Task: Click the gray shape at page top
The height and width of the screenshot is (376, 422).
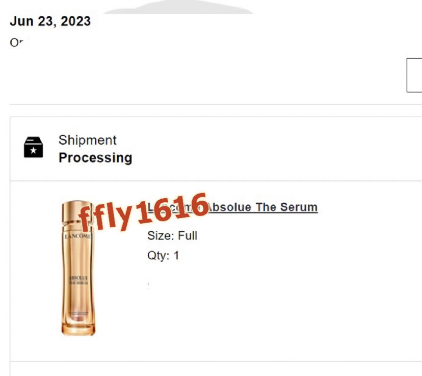Action: [x=178, y=7]
